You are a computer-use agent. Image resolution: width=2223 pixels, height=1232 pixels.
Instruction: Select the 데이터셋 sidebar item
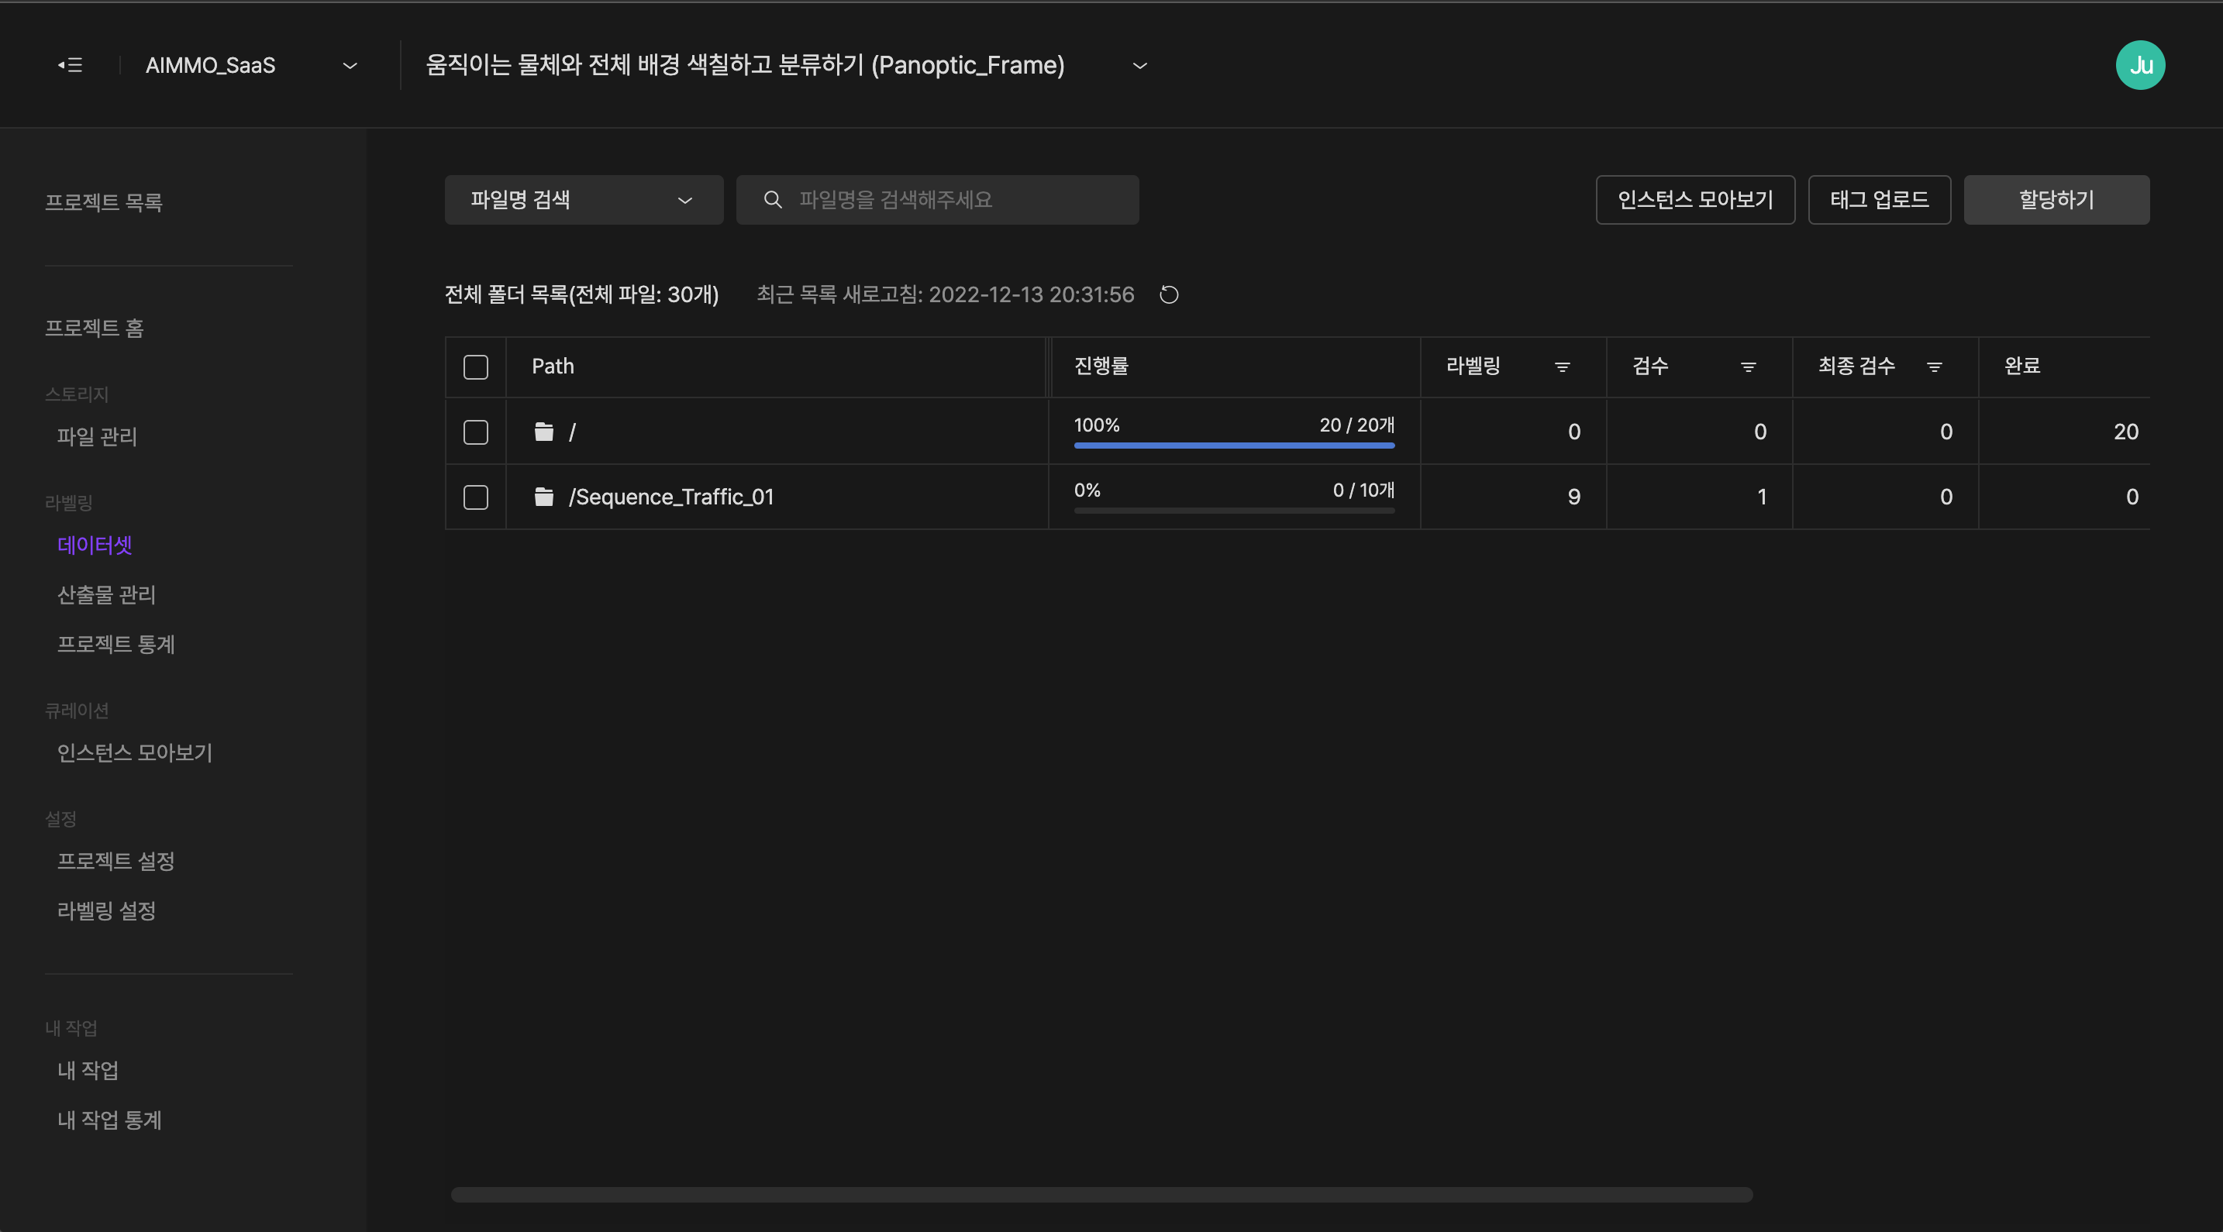pos(95,545)
